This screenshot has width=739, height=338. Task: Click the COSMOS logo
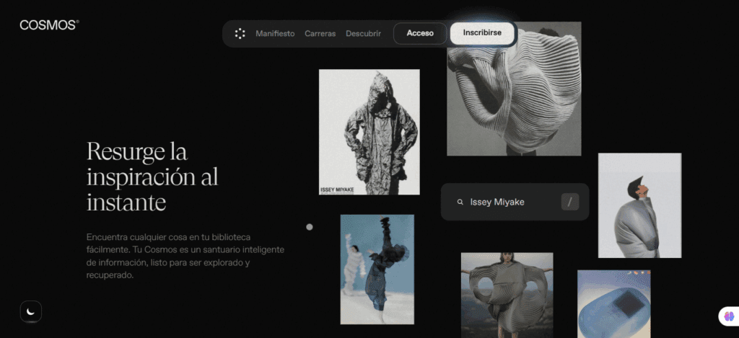tap(50, 25)
